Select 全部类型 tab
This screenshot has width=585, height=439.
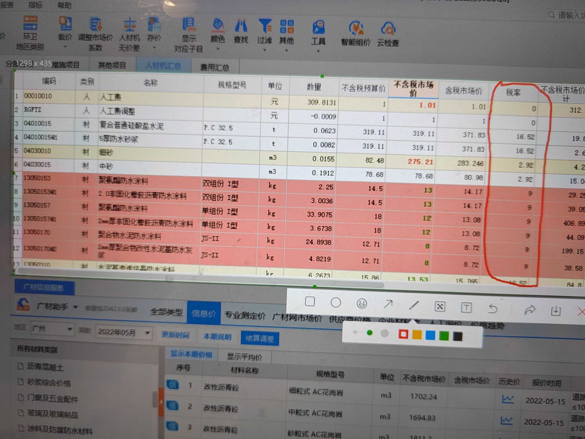coord(167,312)
